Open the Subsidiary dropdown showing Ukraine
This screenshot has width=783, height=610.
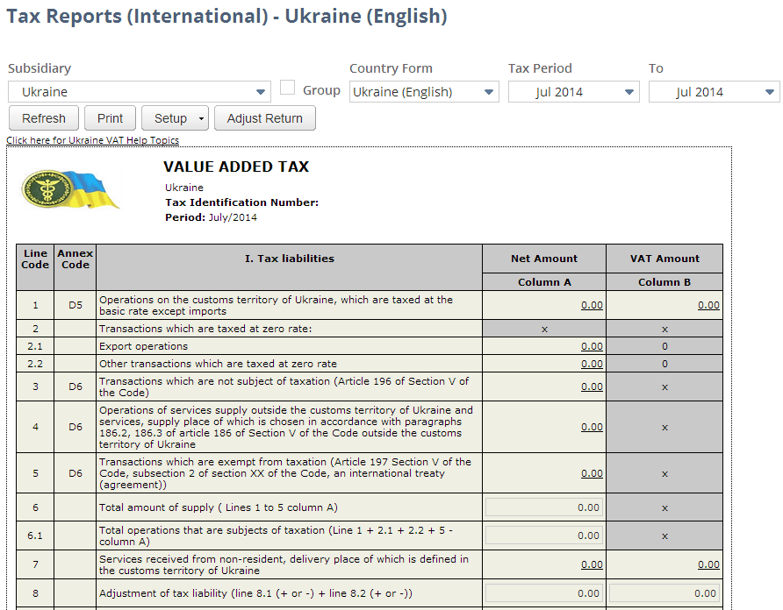tap(140, 92)
